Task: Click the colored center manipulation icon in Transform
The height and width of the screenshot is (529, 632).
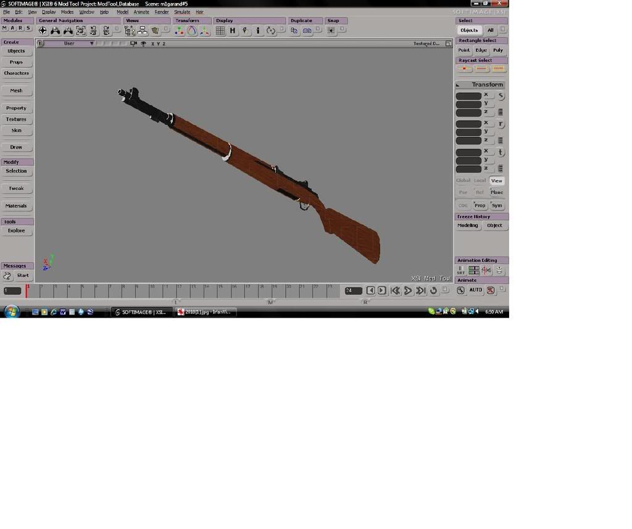Action: [180, 31]
